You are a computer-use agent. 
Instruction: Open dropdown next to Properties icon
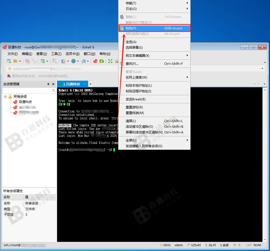coord(47,61)
